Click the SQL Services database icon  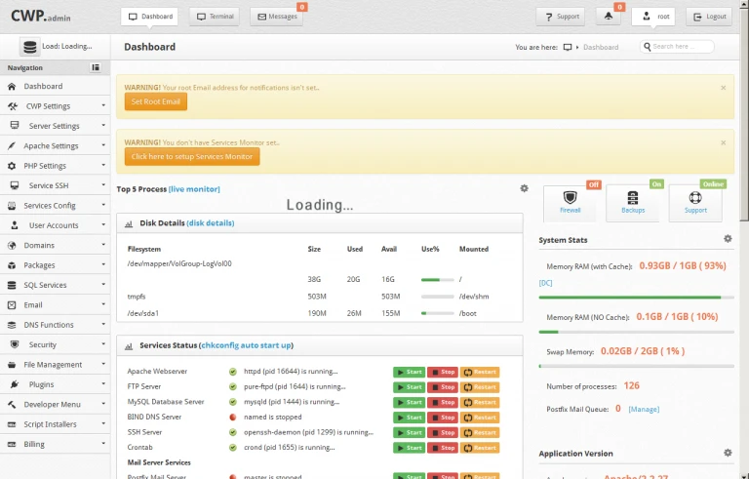pos(12,285)
